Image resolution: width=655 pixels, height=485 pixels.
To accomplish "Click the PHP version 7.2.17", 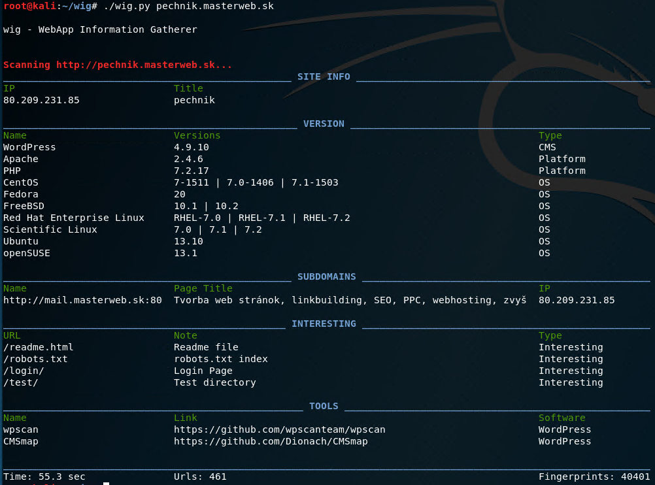I will point(191,171).
